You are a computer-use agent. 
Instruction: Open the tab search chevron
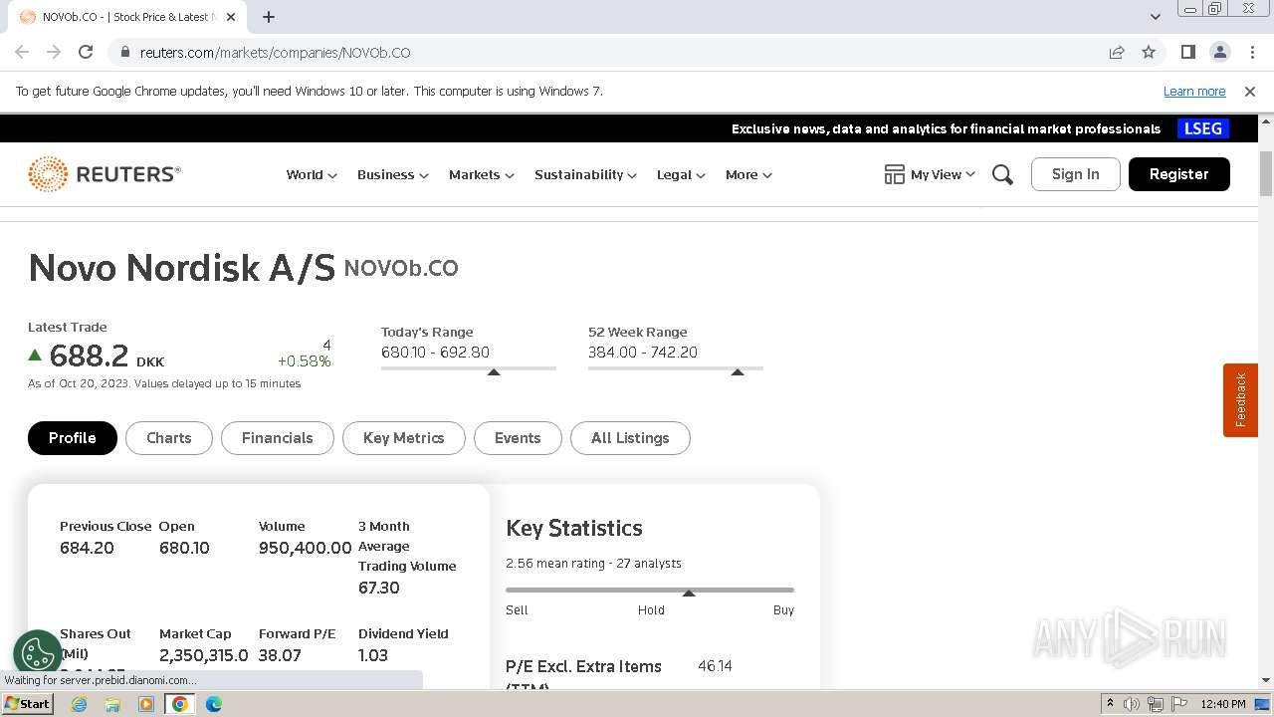pyautogui.click(x=1155, y=17)
